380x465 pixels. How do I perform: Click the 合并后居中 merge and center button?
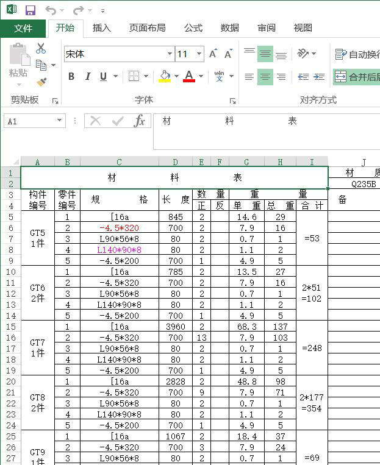pos(357,77)
